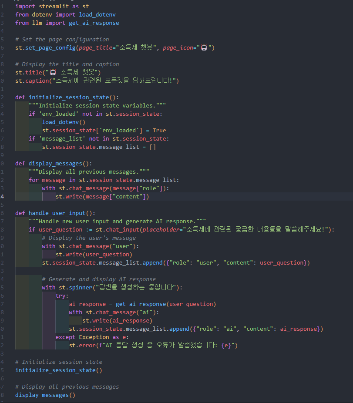
Task: Click the unindented "display_messages()" call
Action: (45, 395)
